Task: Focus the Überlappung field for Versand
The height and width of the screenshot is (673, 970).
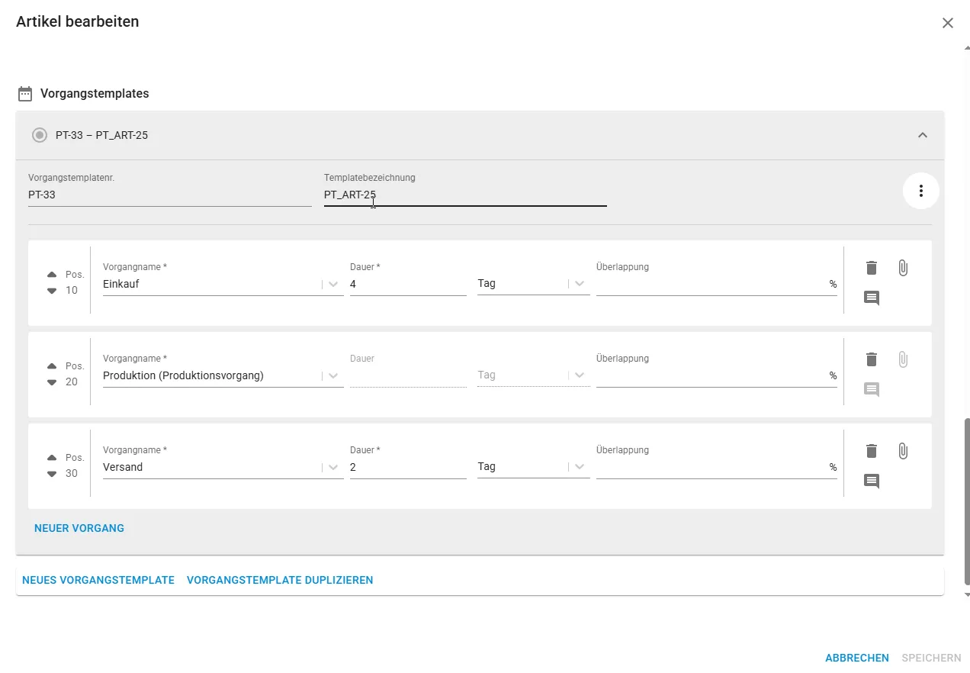Action: pos(717,467)
